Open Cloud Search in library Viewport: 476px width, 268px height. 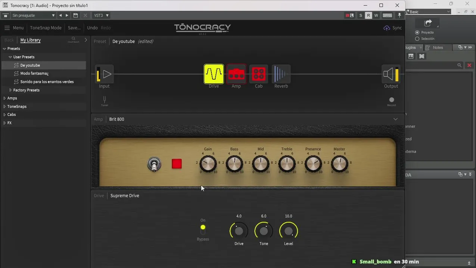pyautogui.click(x=74, y=39)
